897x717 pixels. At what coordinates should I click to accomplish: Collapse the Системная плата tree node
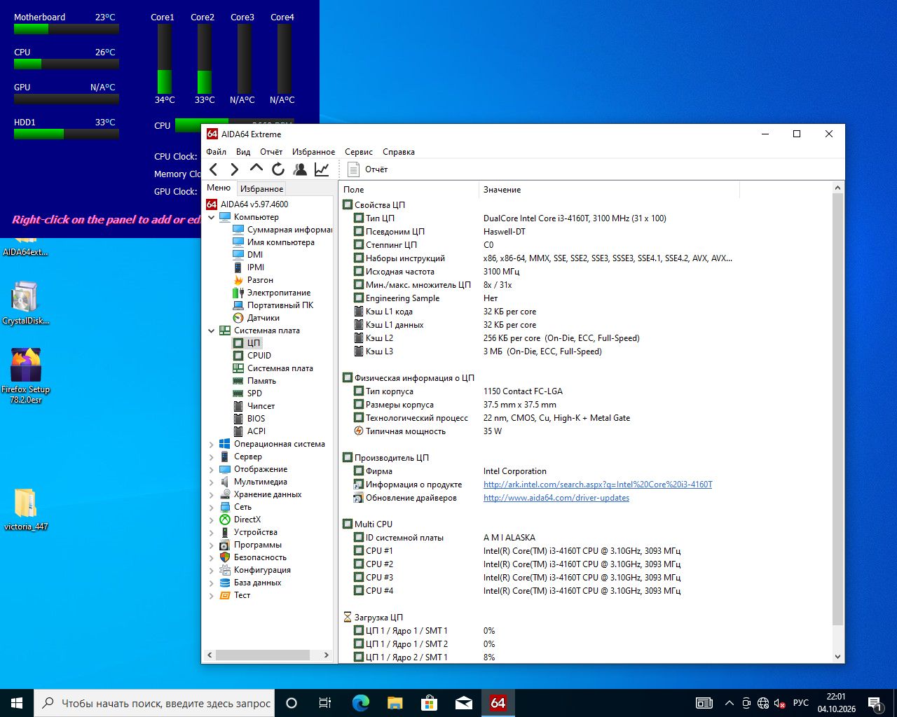point(212,330)
